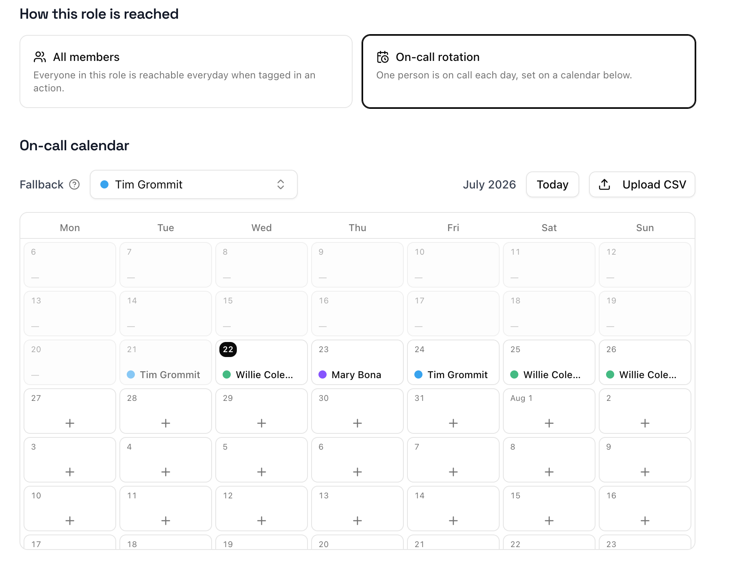Add on-call person for Wednesday Aug 5

262,472
